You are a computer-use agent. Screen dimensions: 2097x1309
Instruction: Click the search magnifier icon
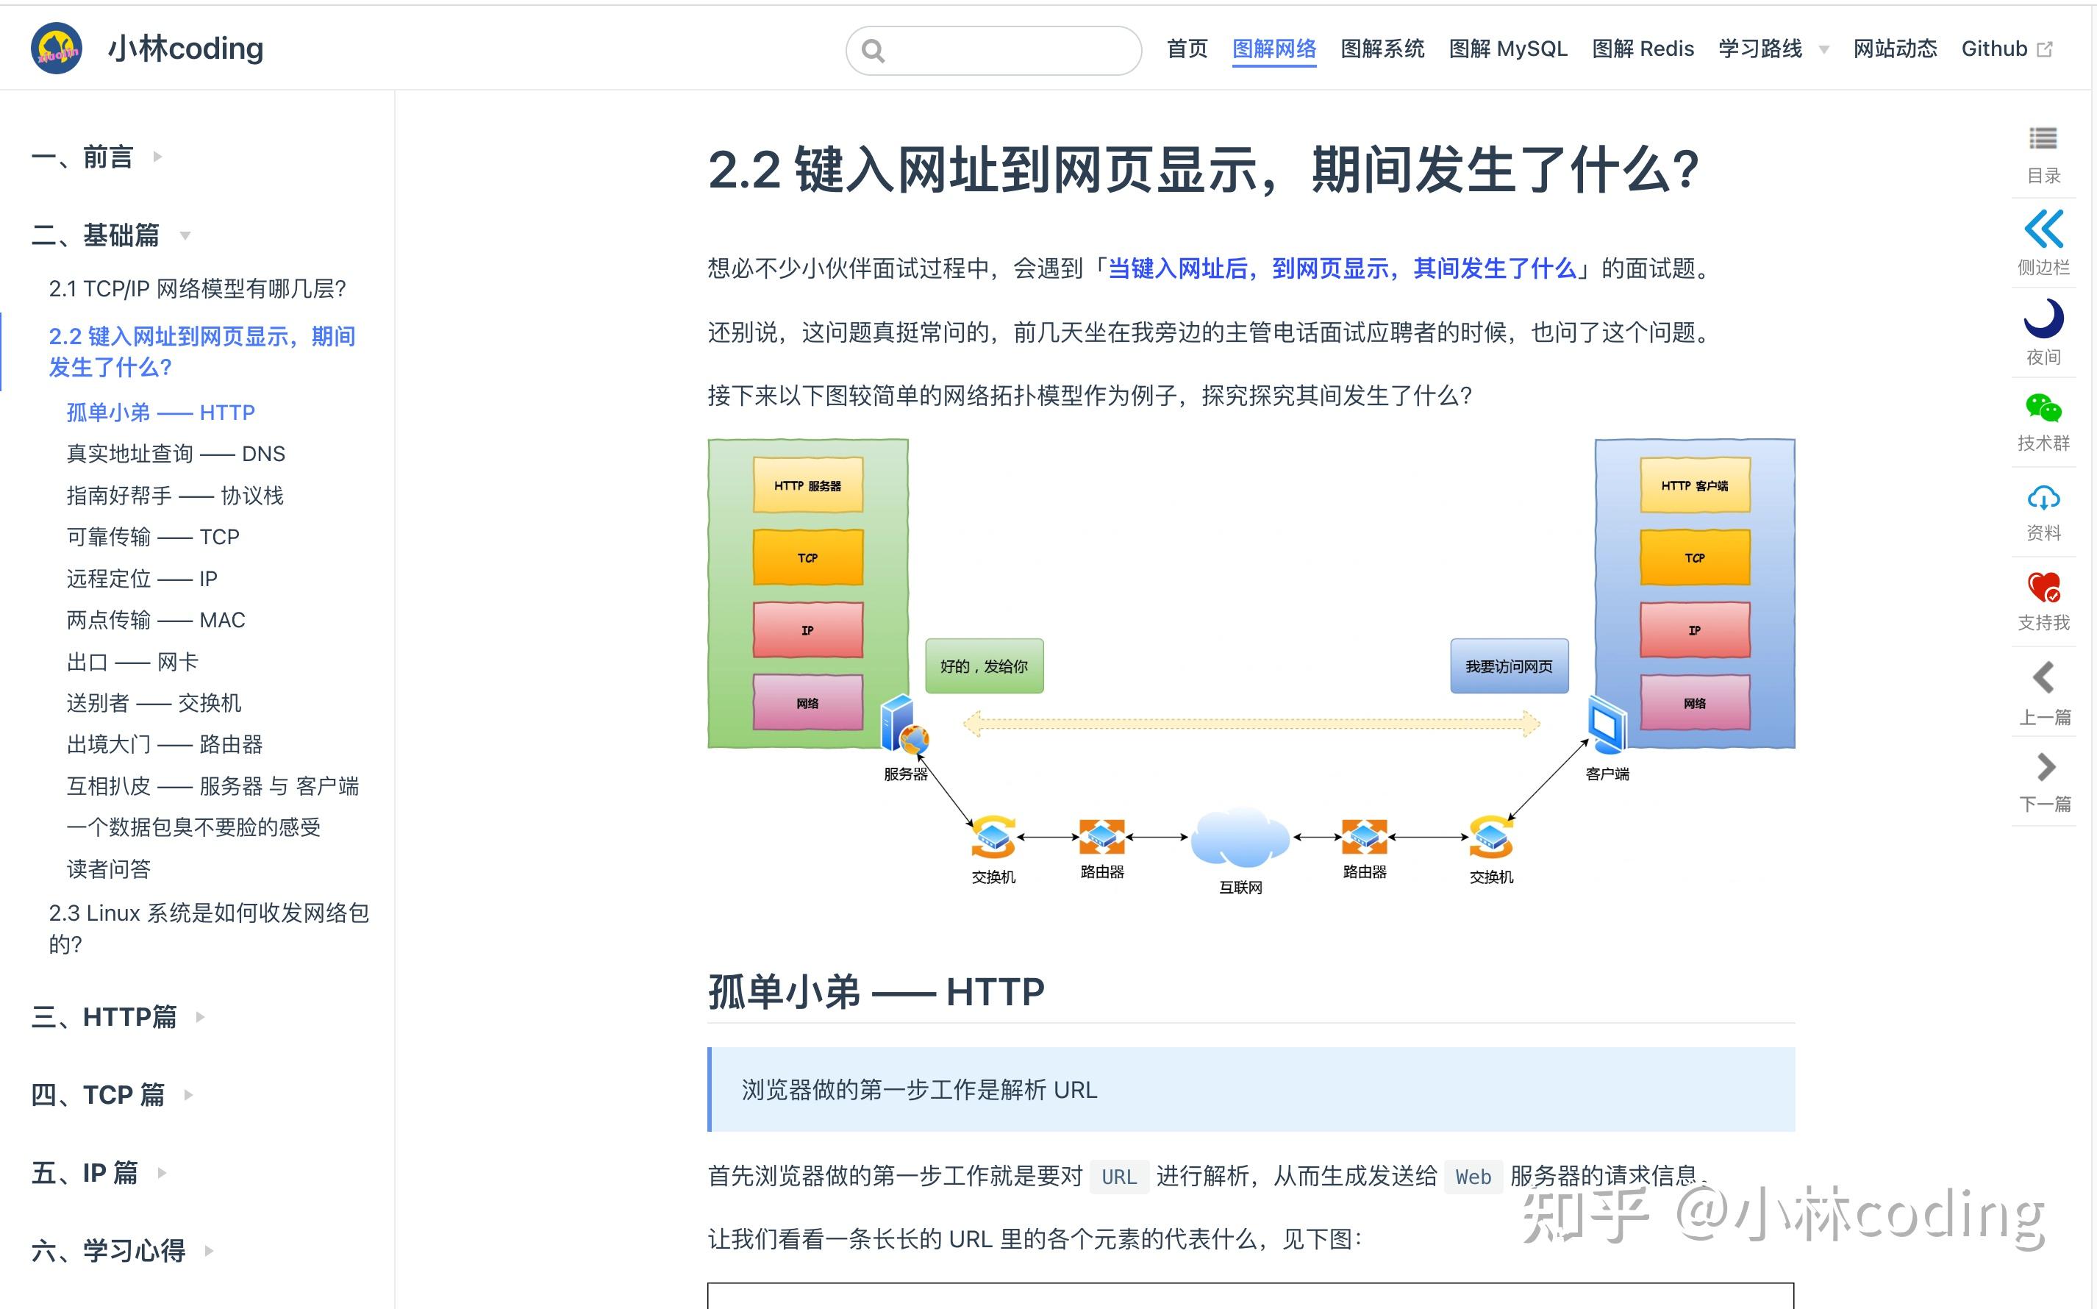tap(874, 50)
